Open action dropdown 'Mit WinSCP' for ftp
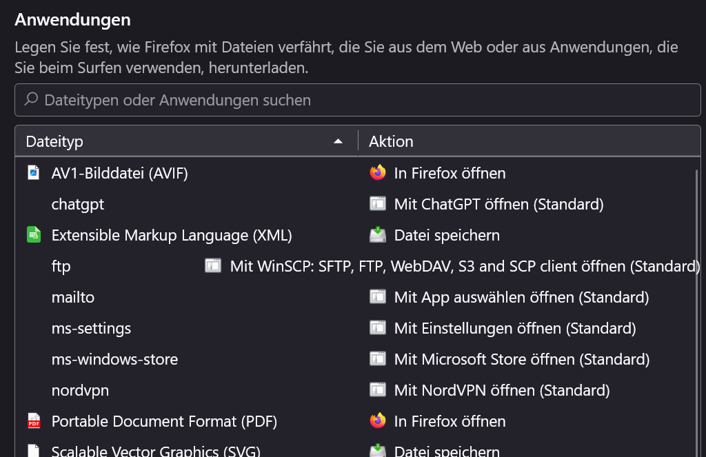This screenshot has height=457, width=706. tap(452, 265)
